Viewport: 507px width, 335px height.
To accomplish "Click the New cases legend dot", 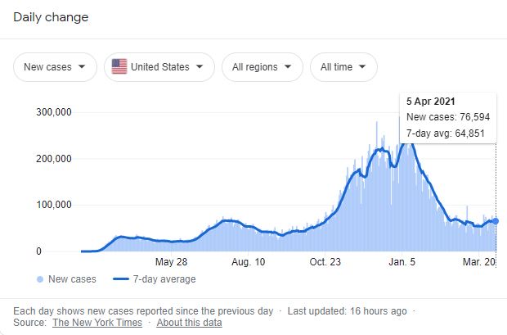I will pyautogui.click(x=40, y=279).
